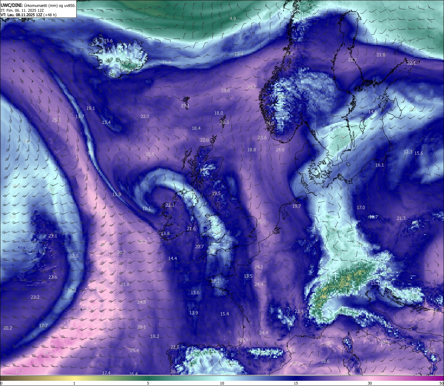Click the map value '12.0'
This screenshot has height=386, width=444.
pyautogui.click(x=74, y=256)
